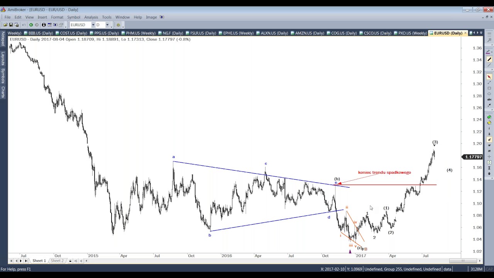494x278 pixels.
Task: Open the Analysis menu
Action: click(91, 17)
